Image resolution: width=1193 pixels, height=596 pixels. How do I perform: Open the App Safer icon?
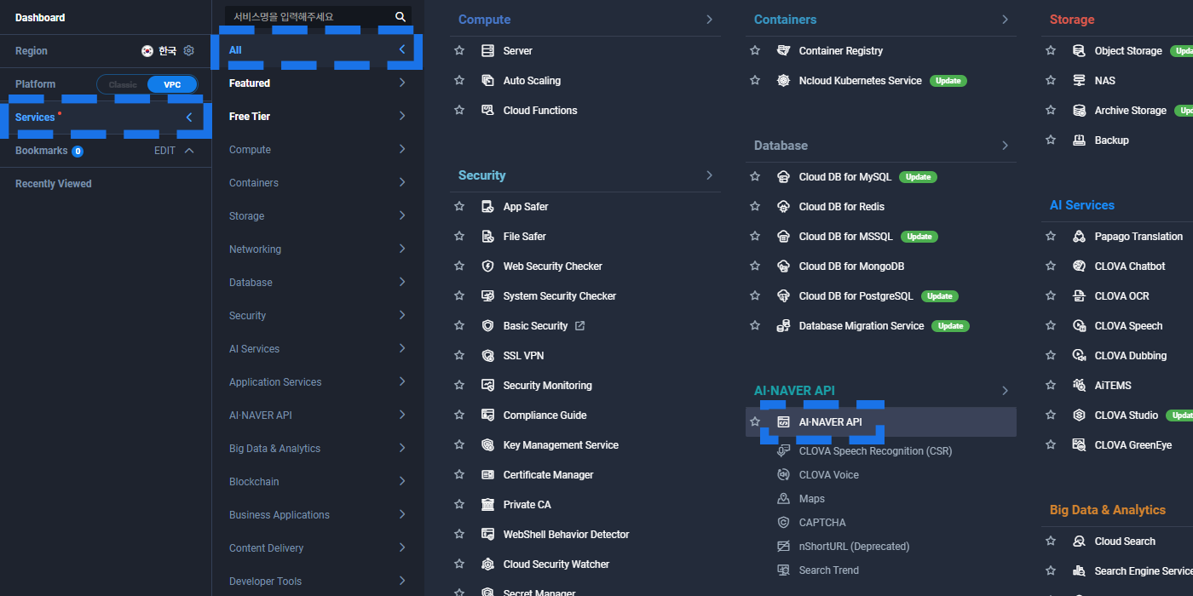[487, 207]
